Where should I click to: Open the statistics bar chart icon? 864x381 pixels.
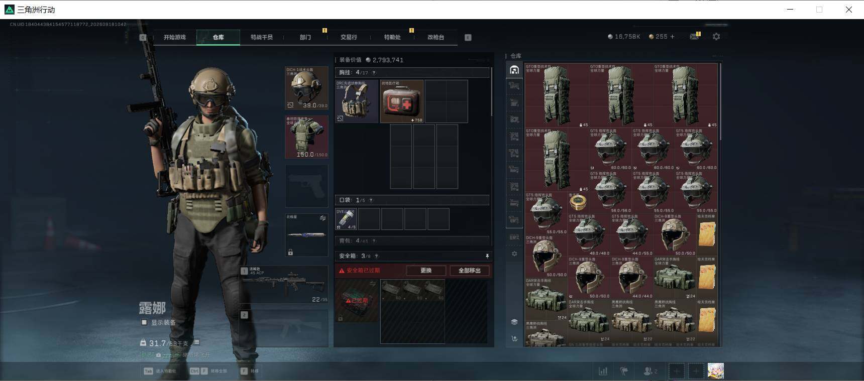coord(603,371)
